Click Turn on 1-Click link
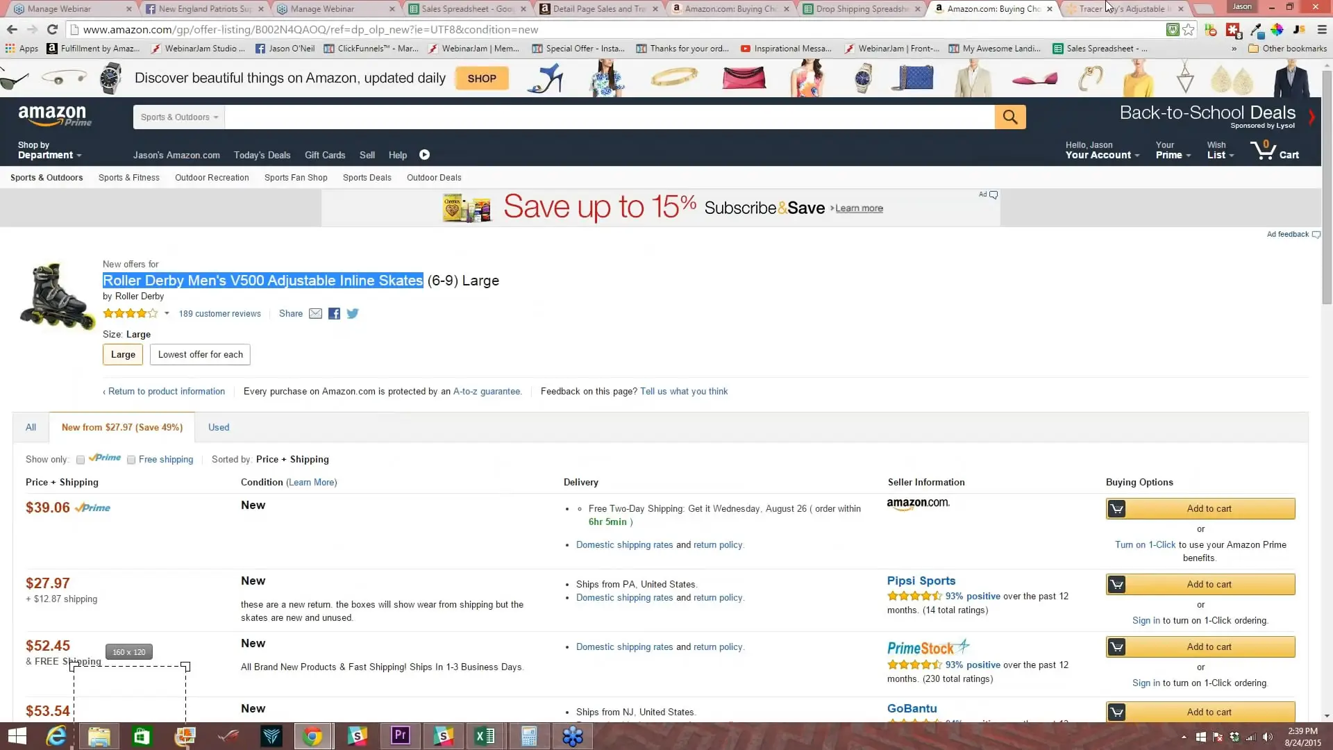1333x750 pixels. click(1146, 545)
